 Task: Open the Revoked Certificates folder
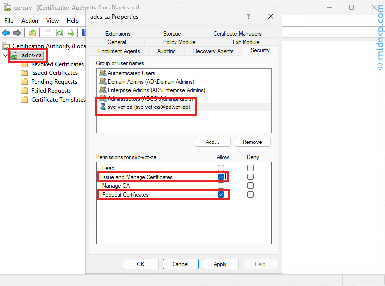tap(57, 64)
